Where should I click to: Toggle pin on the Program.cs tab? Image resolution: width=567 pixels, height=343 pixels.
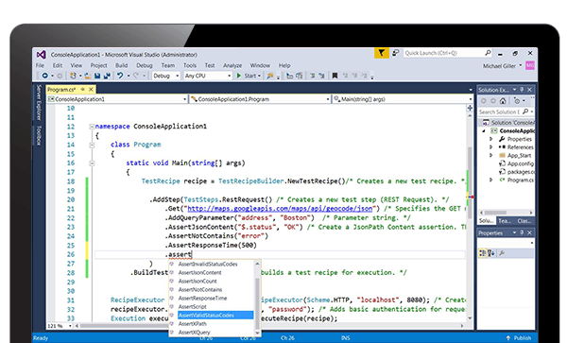[83, 89]
